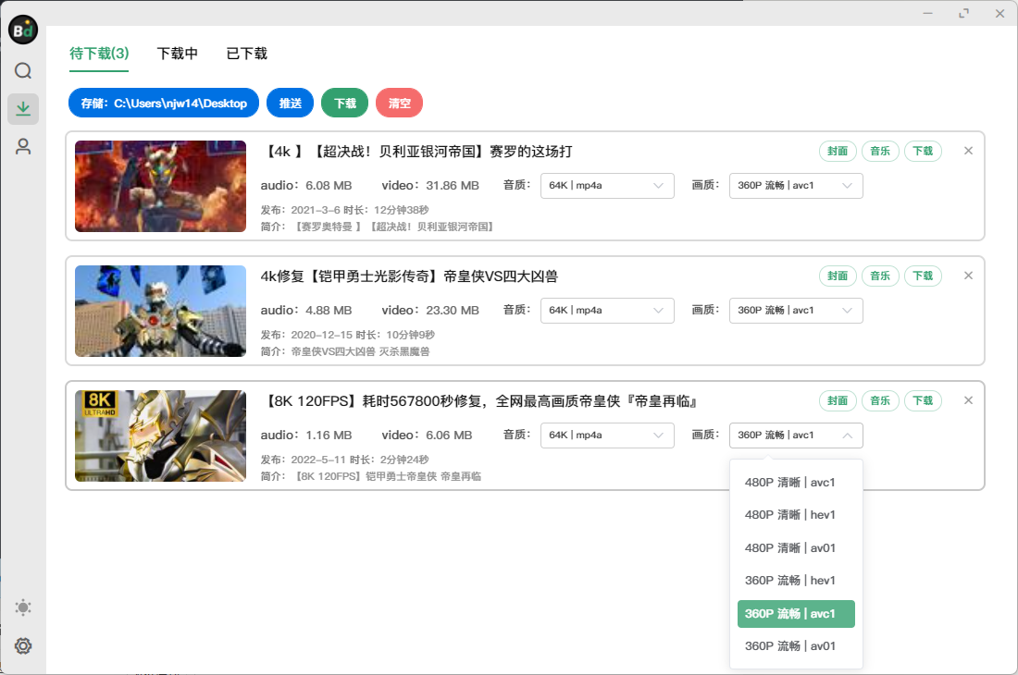Close the application window
Viewport: 1018px width, 675px height.
coord(999,13)
